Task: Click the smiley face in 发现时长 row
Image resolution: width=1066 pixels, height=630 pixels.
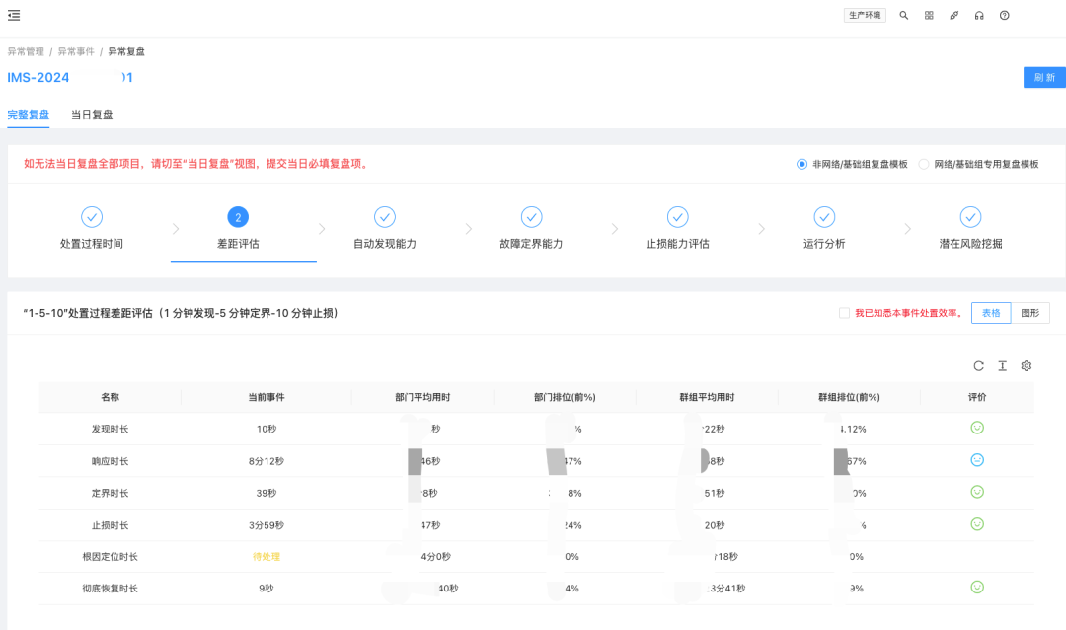Action: click(x=977, y=428)
